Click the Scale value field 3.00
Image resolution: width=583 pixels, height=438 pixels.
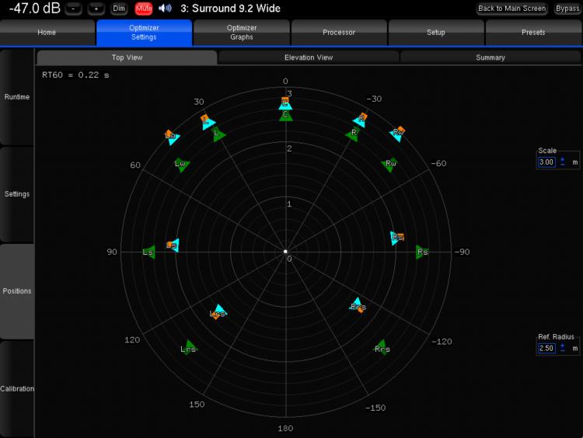coord(546,162)
